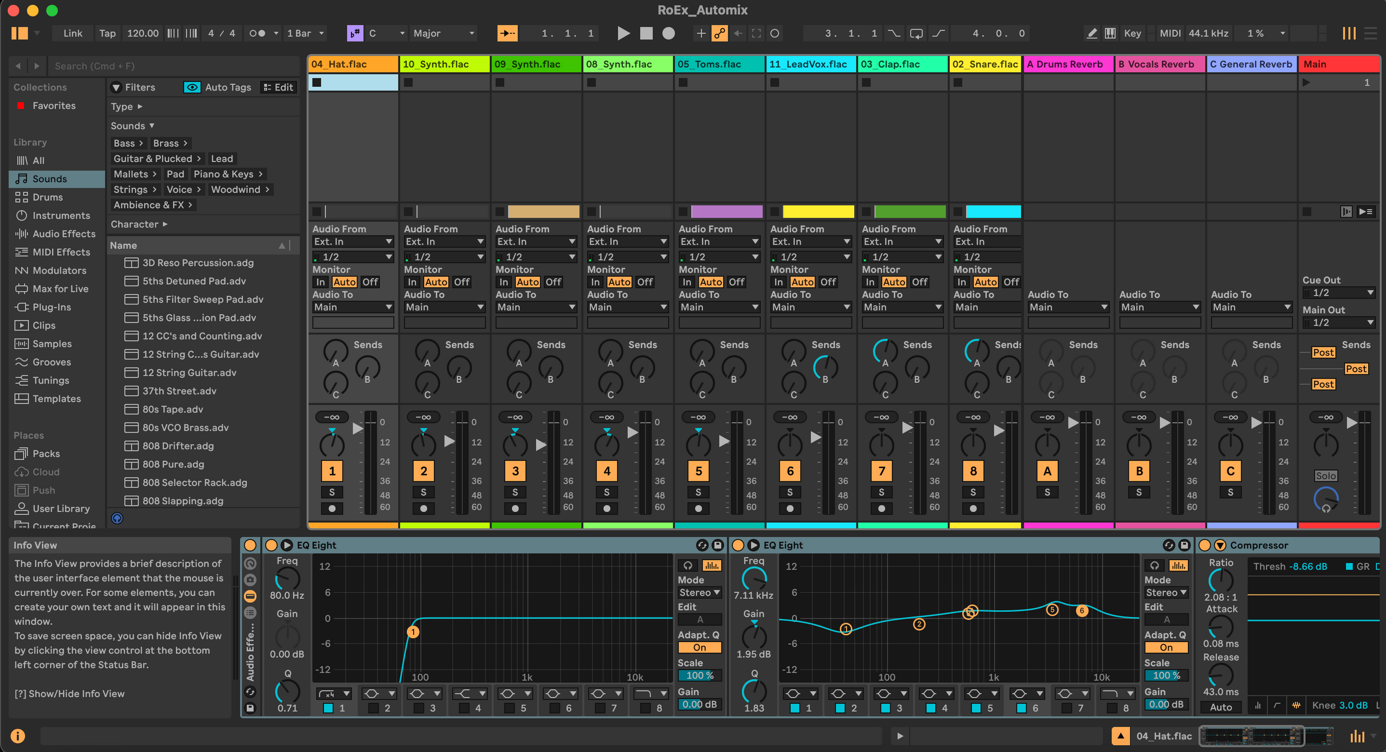
Task: Set 03_Clap monitor to Off
Action: pyautogui.click(x=920, y=282)
